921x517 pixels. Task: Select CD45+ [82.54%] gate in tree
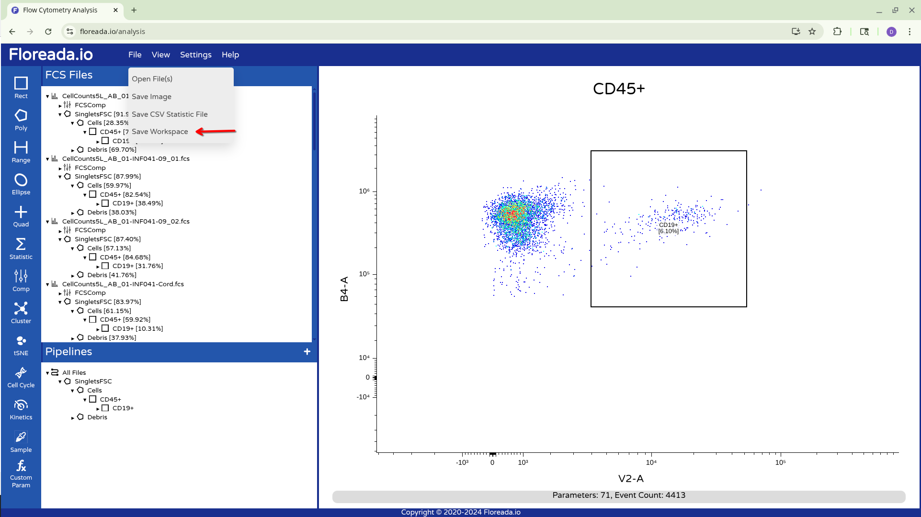125,194
